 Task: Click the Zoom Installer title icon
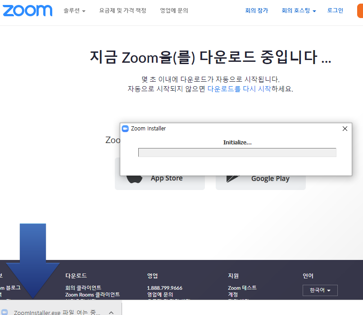(x=125, y=129)
